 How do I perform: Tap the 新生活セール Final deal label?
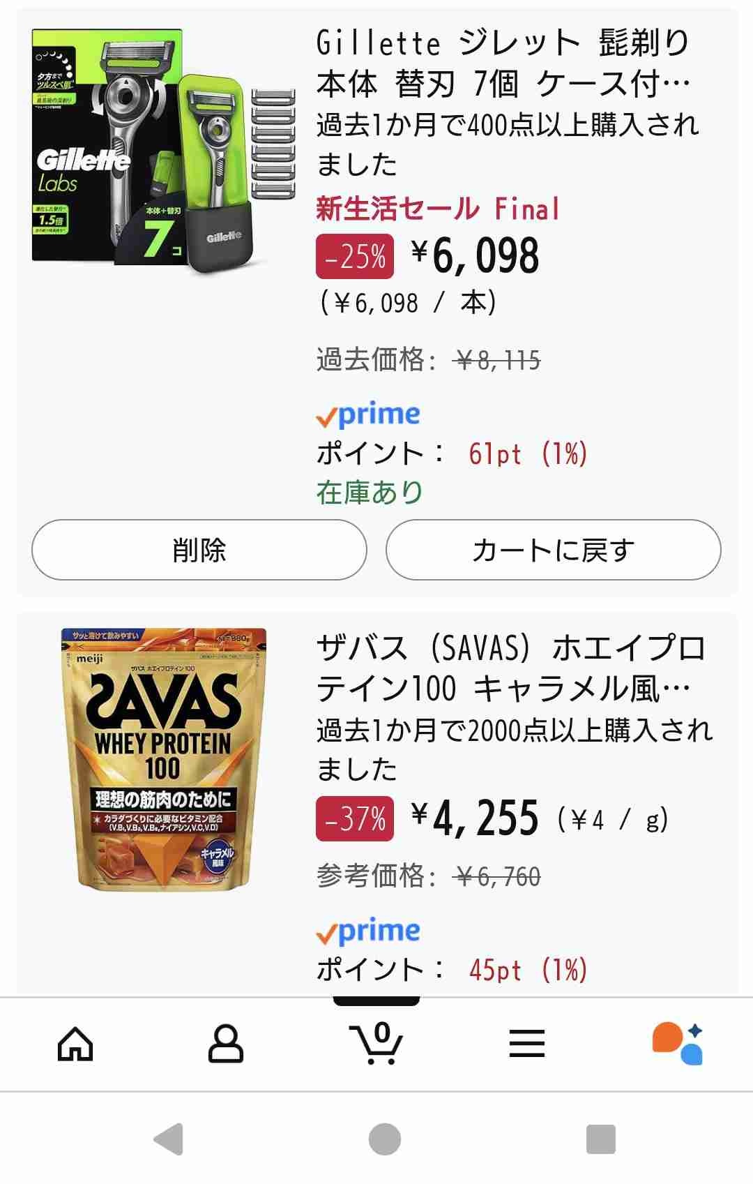coord(438,209)
